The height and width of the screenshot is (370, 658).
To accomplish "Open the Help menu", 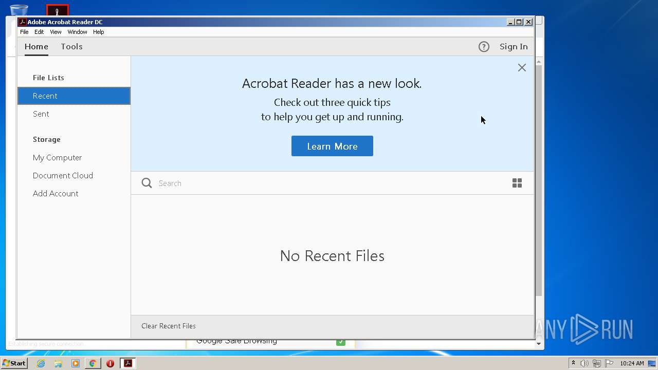I will [x=98, y=32].
